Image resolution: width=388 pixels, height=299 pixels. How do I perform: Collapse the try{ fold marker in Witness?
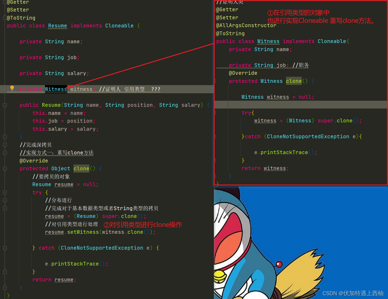click(215, 113)
